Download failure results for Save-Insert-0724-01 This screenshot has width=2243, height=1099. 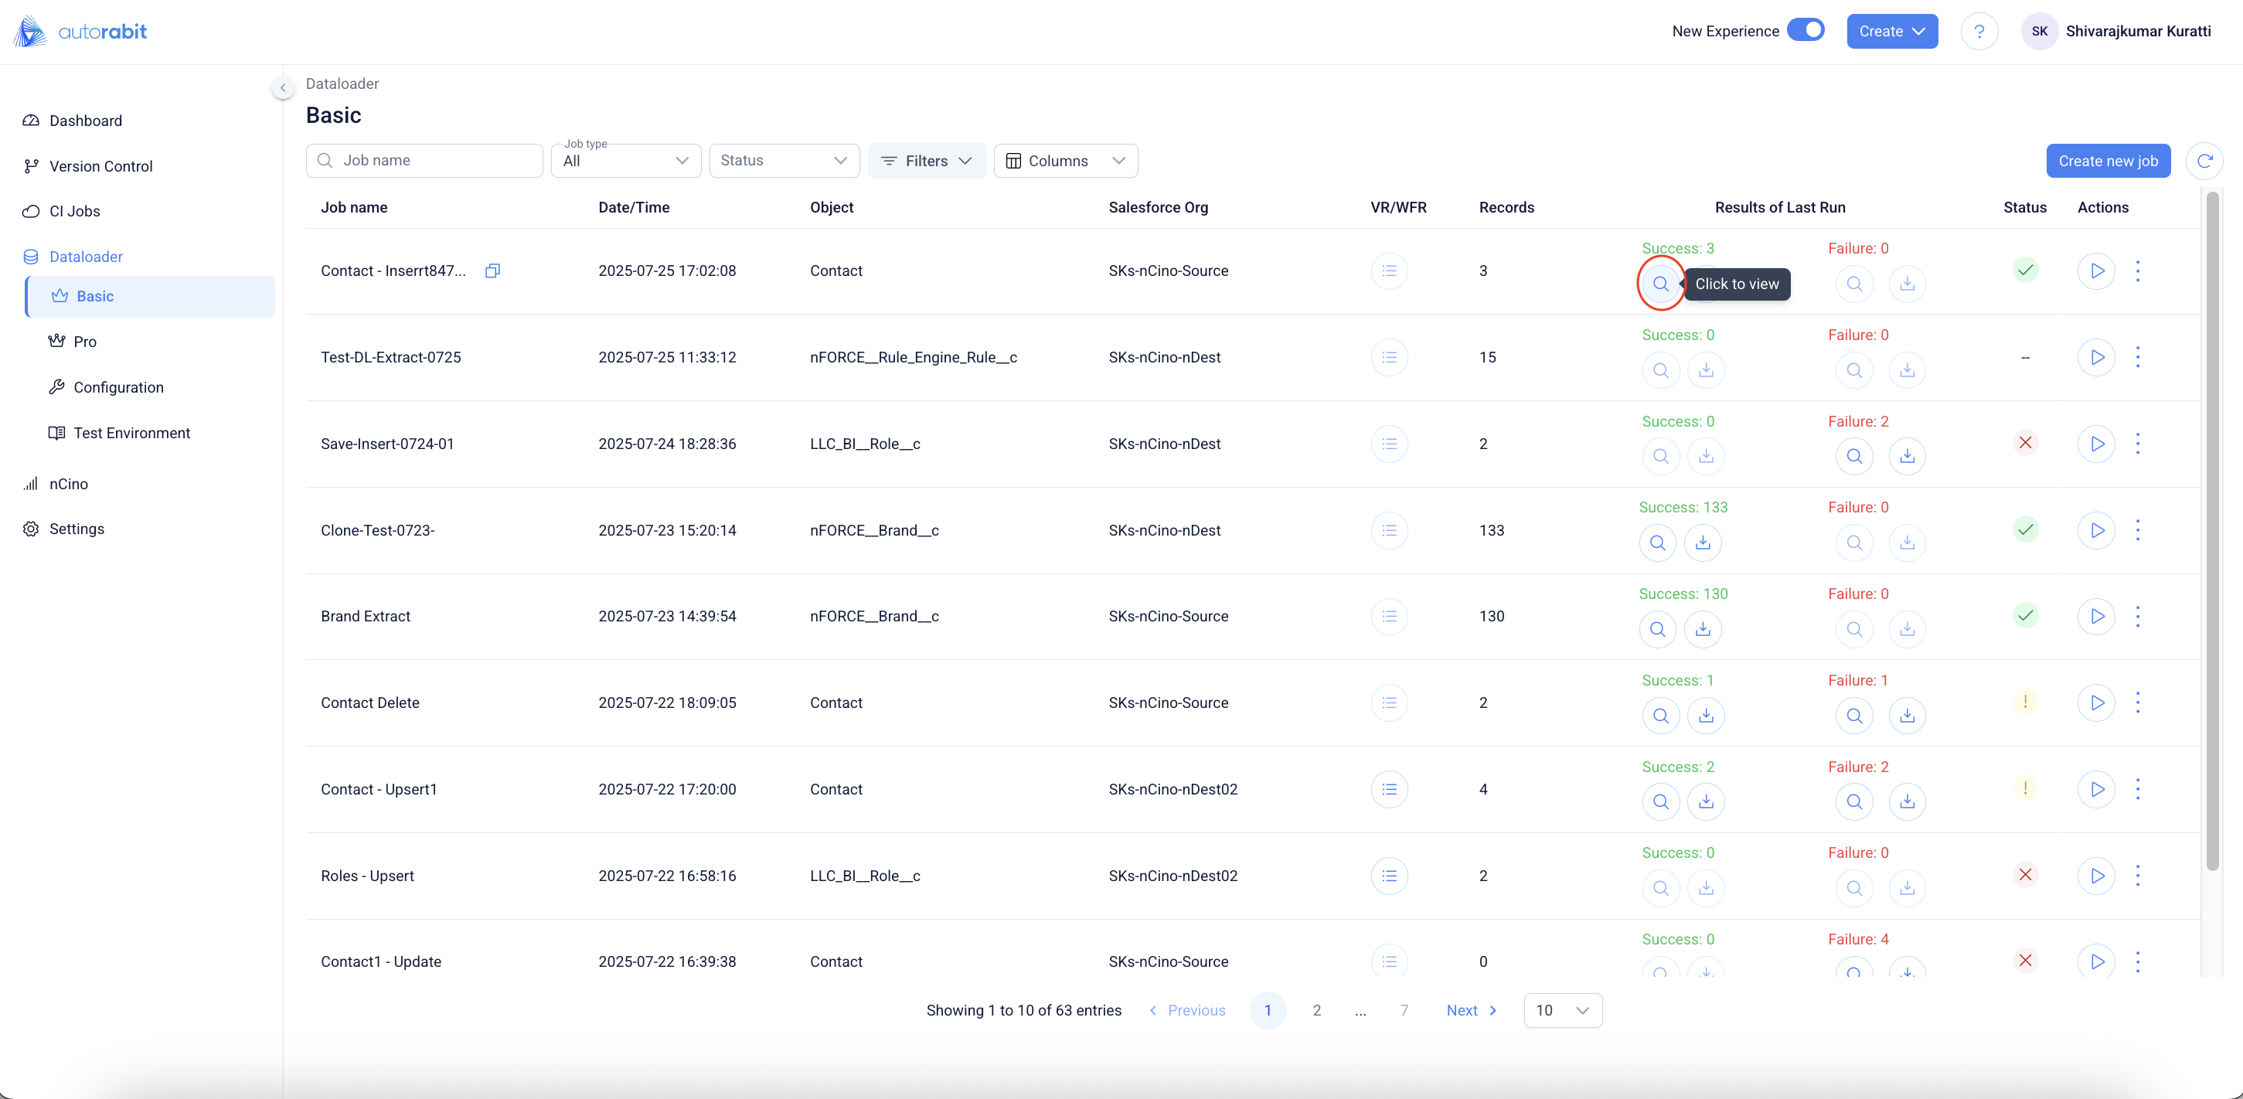tap(1907, 456)
